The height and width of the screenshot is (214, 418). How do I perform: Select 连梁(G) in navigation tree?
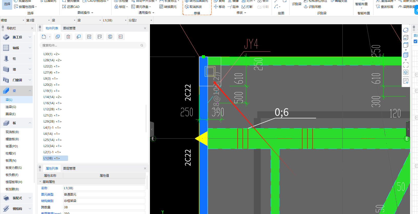(x=11, y=107)
